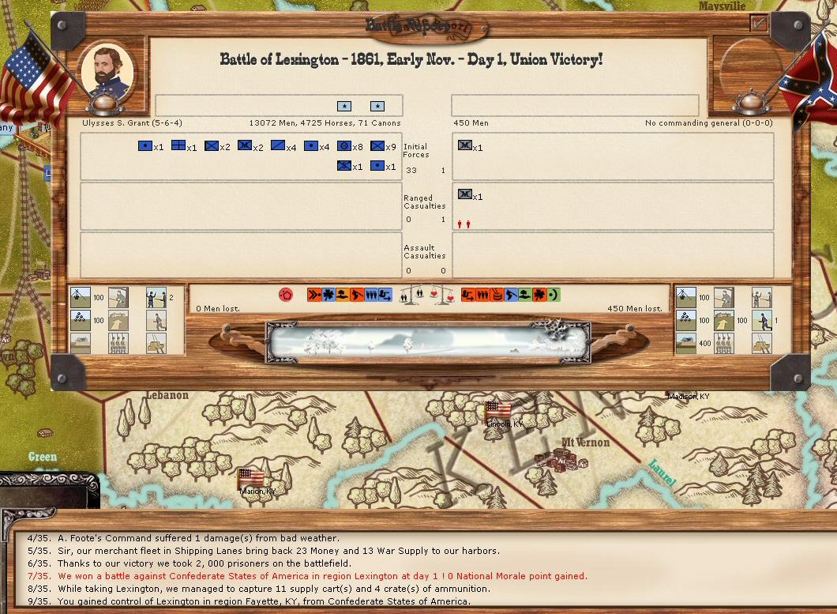Image resolution: width=837 pixels, height=614 pixels.
Task: Click the Union flag marker at Lincoln, KY
Action: [497, 410]
